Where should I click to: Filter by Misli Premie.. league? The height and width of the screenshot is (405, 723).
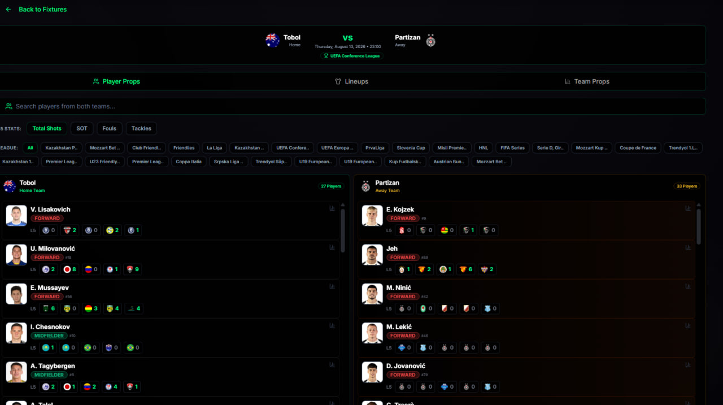click(451, 148)
